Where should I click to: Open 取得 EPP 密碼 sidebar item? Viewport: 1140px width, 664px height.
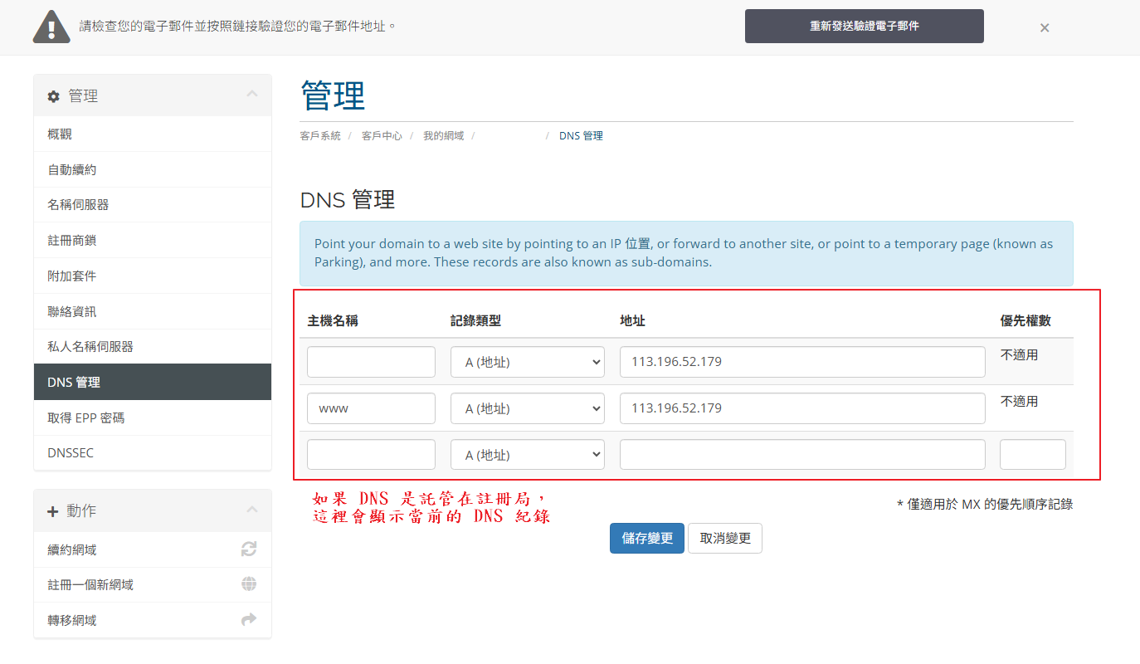point(85,417)
